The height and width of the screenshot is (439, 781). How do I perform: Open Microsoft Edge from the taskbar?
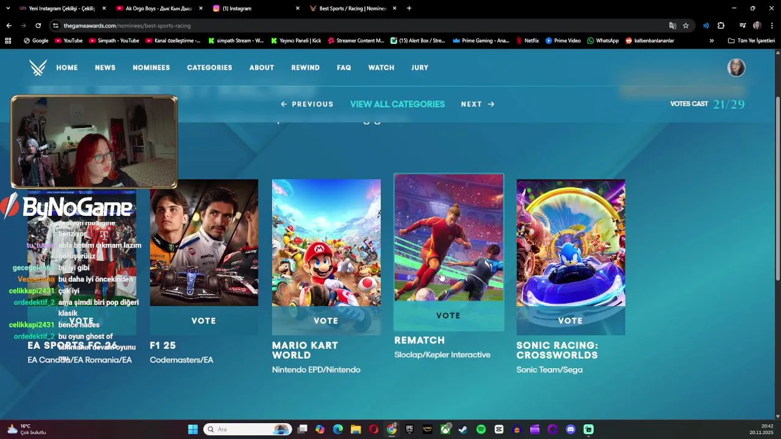click(x=338, y=429)
